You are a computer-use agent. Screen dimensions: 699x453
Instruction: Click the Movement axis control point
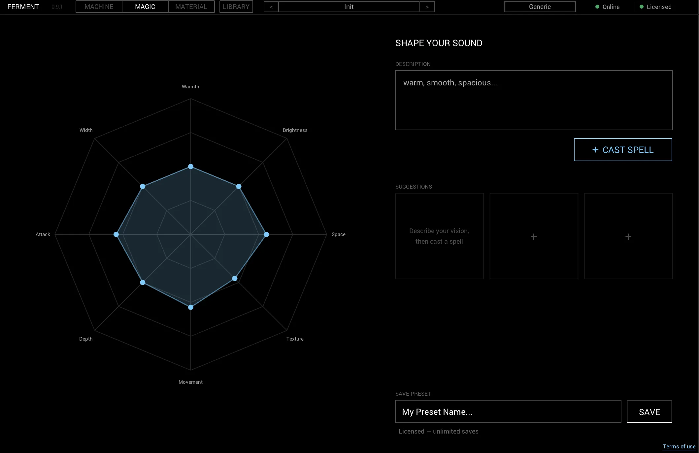pos(191,307)
